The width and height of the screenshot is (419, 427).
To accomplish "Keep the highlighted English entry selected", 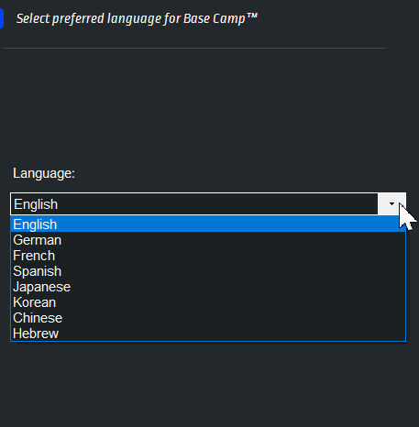I will (x=208, y=224).
